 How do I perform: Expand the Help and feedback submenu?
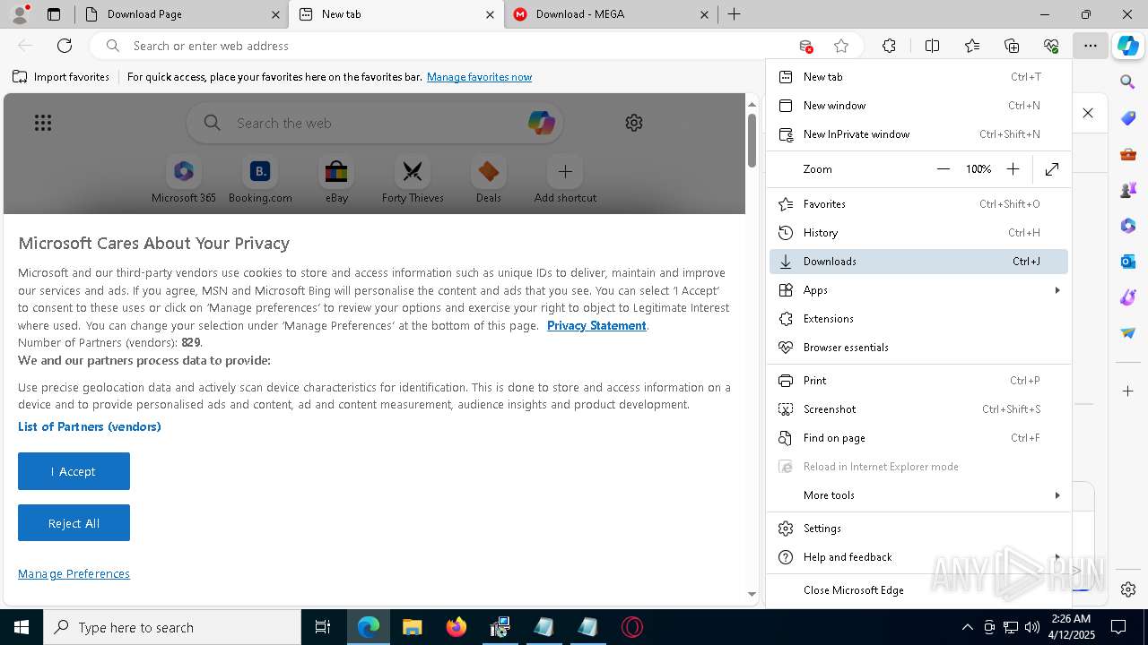click(x=918, y=557)
